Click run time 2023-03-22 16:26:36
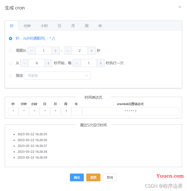 tap(32, 140)
